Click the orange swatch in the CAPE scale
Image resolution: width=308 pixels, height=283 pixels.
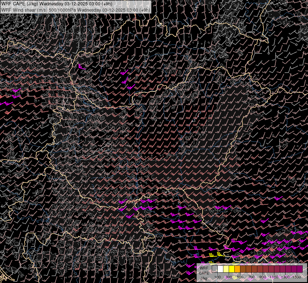point(238,269)
